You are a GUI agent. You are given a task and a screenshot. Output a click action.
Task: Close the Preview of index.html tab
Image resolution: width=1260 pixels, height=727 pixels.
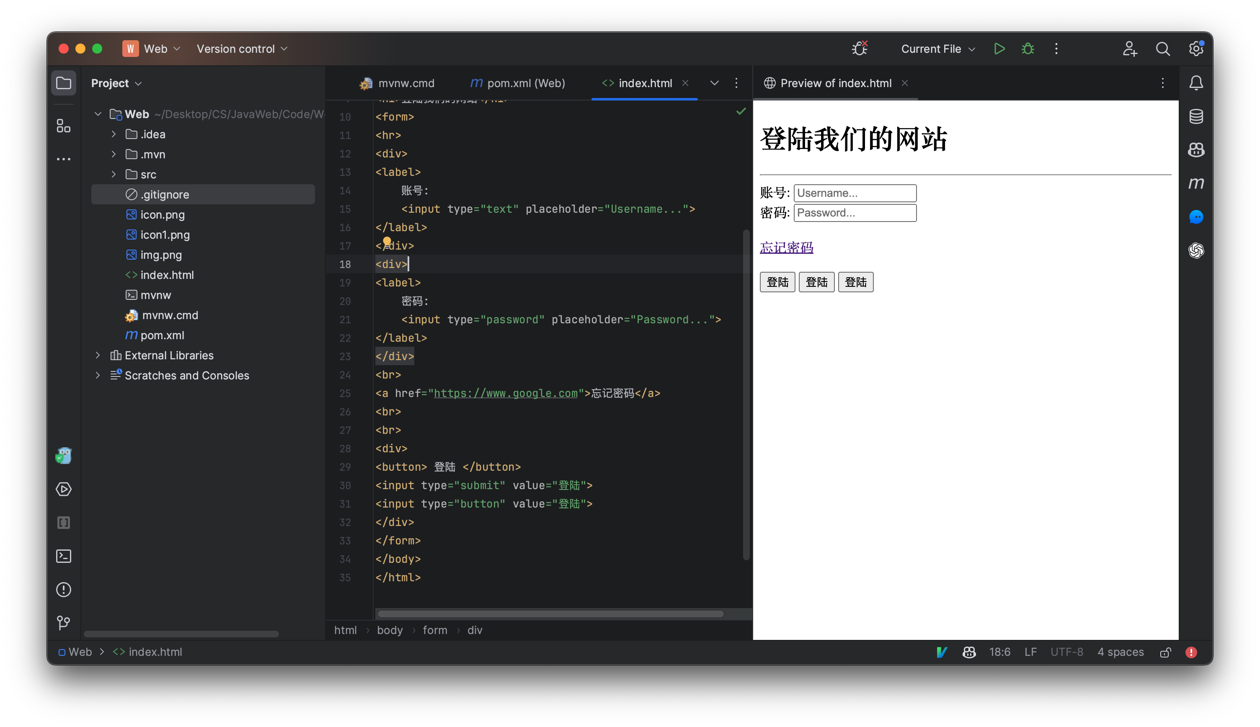point(904,83)
